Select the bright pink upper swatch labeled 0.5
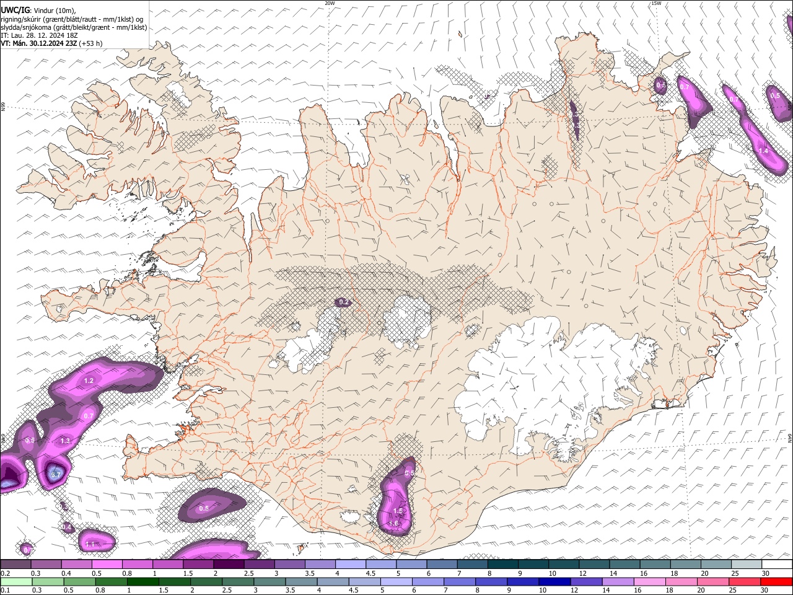The width and height of the screenshot is (793, 595). point(107,564)
